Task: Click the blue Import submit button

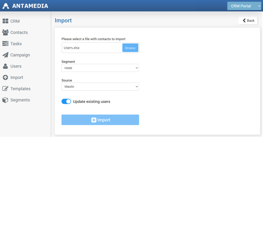Action: [x=100, y=120]
